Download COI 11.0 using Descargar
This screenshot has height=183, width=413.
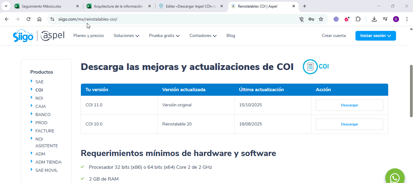tap(349, 105)
